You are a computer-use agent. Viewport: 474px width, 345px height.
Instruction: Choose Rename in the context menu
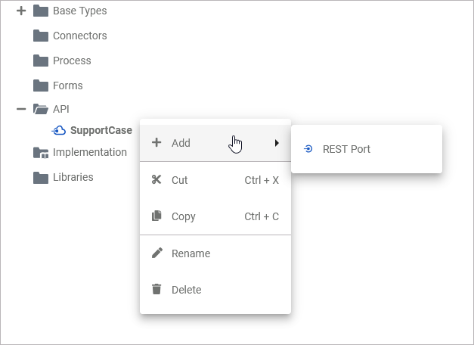(191, 253)
